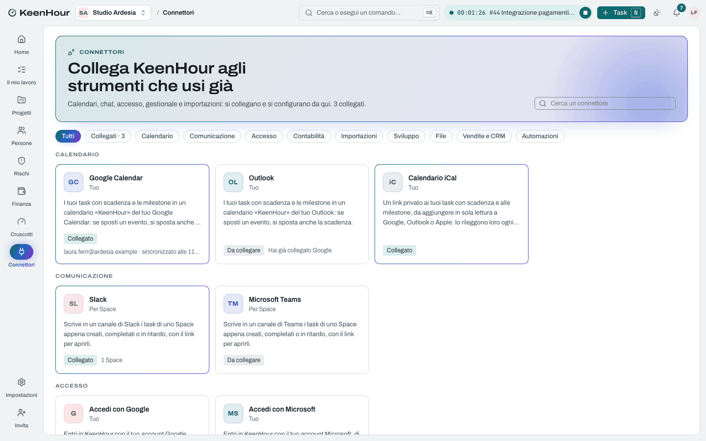
Task: Open the Home sidebar icon
Action: pyautogui.click(x=22, y=39)
